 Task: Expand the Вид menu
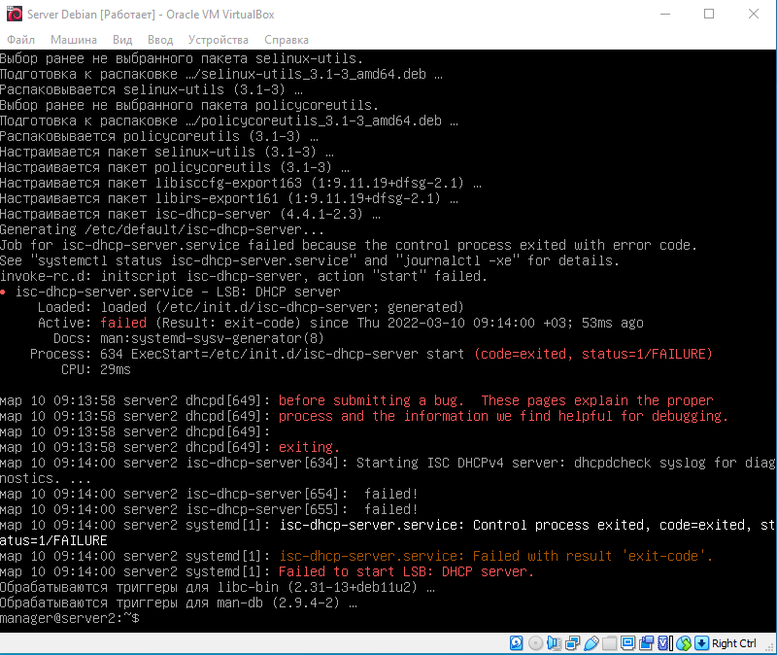(122, 40)
